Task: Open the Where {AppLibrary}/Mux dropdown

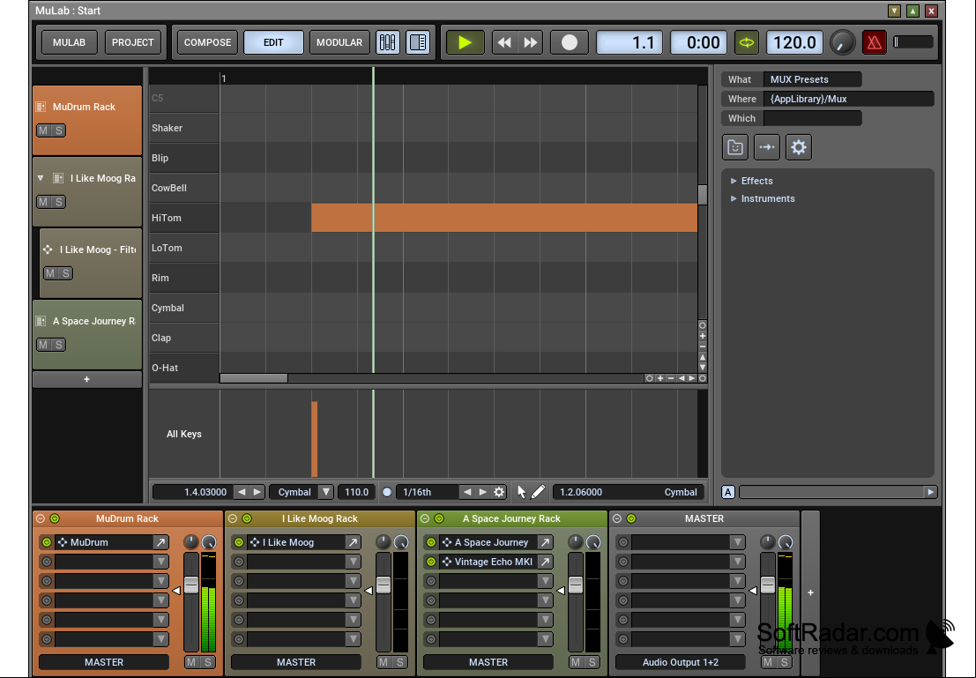Action: 849,99
